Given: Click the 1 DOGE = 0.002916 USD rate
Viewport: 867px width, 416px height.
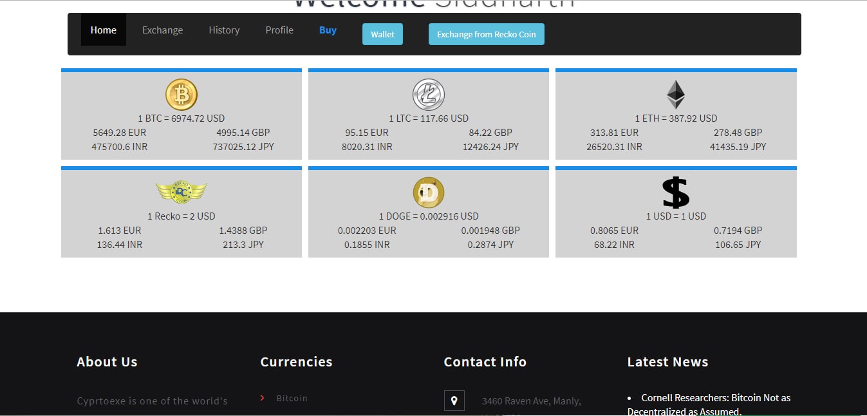Looking at the screenshot, I should (x=429, y=216).
